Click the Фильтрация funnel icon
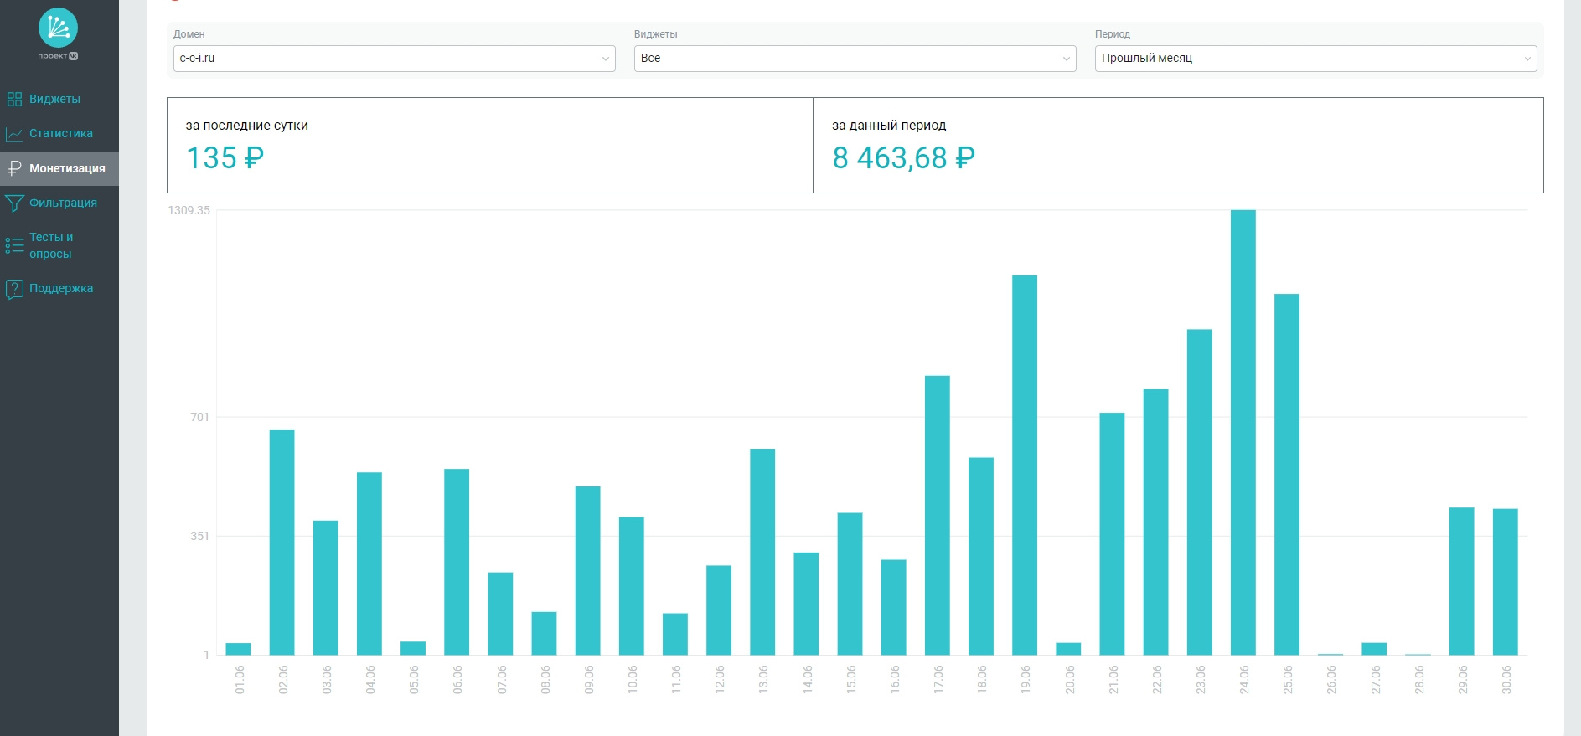Viewport: 1581px width, 736px height. [x=14, y=203]
